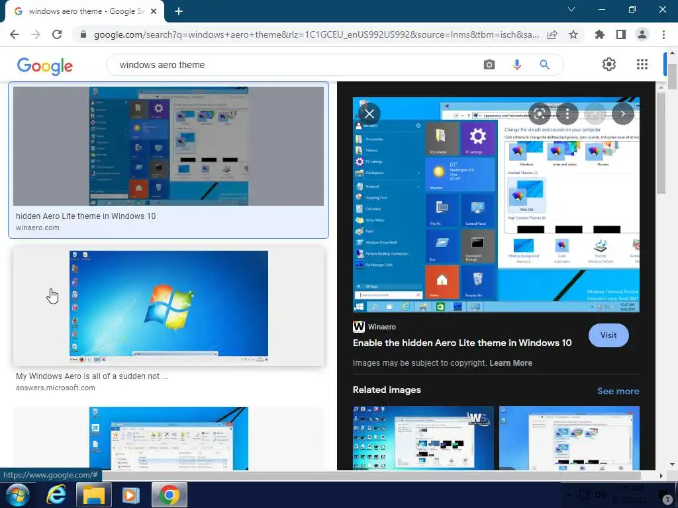Toggle the Chrome side panel icon
678x508 pixels.
[x=621, y=34]
